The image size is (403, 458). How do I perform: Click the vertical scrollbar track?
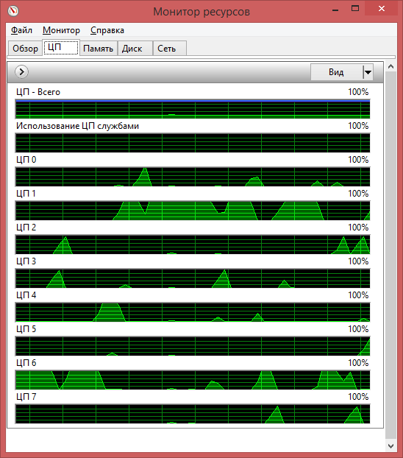(390, 256)
